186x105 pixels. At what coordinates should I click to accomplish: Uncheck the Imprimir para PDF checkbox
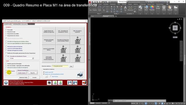[44, 72]
